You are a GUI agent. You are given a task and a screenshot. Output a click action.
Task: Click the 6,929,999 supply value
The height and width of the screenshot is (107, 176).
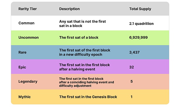[x=138, y=38]
